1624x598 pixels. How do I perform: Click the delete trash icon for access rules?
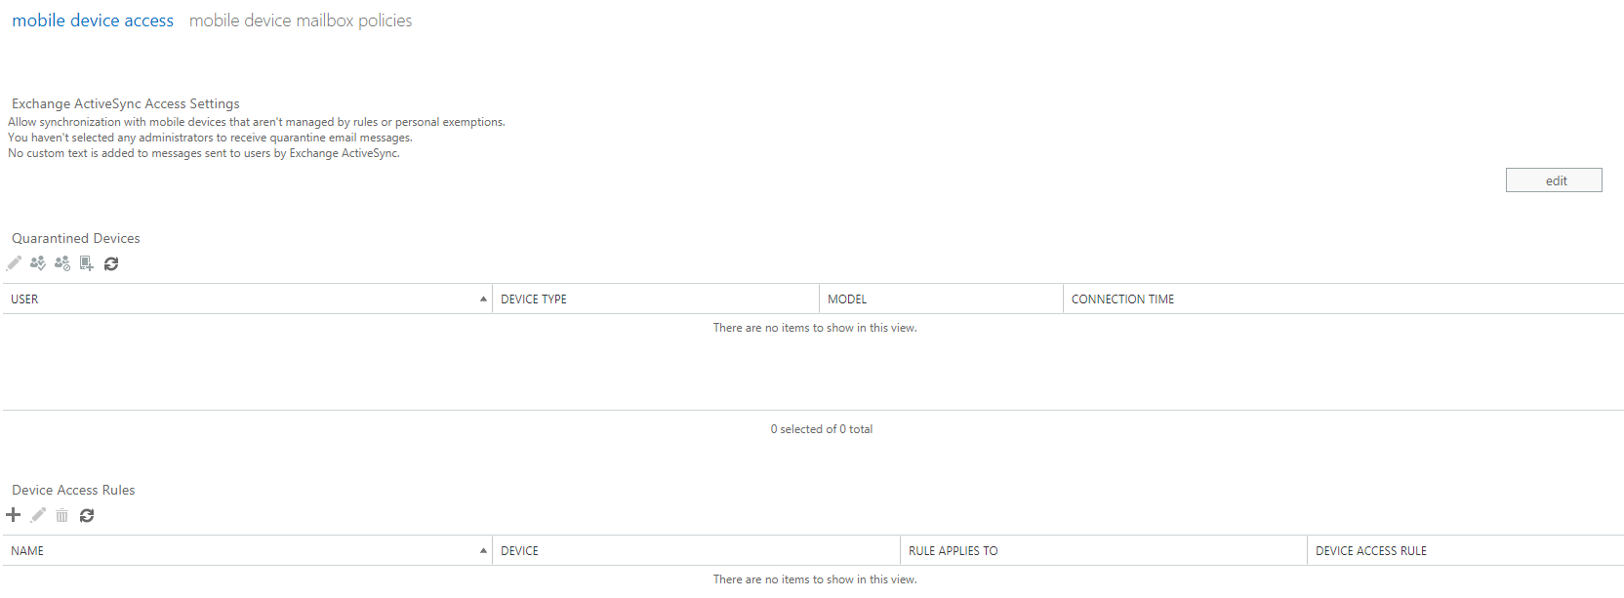62,515
